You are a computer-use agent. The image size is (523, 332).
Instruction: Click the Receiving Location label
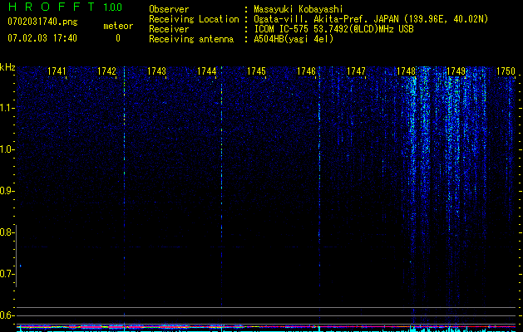pos(194,19)
